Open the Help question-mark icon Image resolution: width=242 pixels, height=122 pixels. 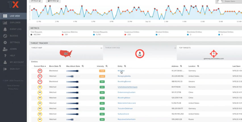(x=5, y=56)
